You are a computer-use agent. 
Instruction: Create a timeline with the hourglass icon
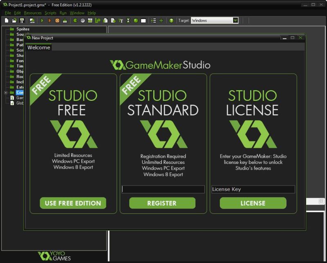(128, 20)
